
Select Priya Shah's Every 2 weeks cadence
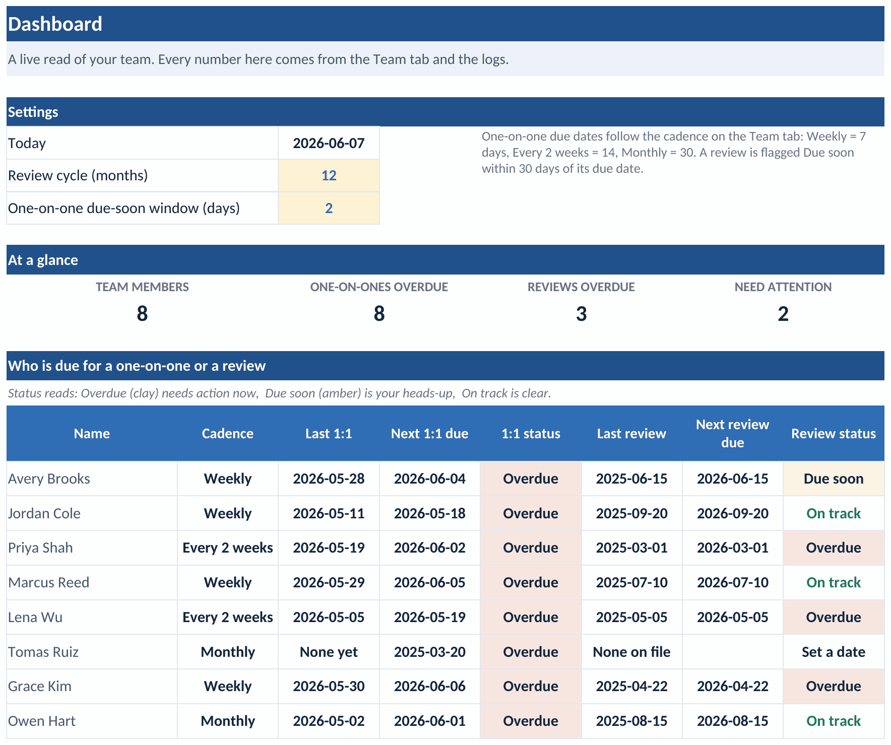click(228, 548)
